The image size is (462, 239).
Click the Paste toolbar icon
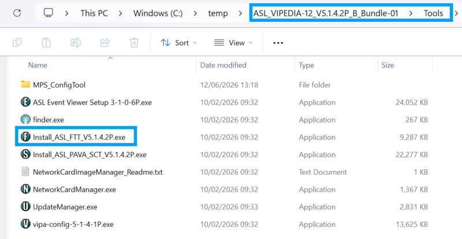coord(46,43)
